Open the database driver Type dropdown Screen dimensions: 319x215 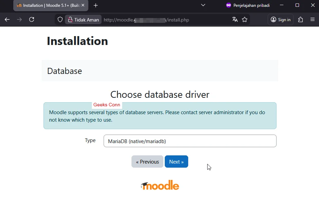190,141
